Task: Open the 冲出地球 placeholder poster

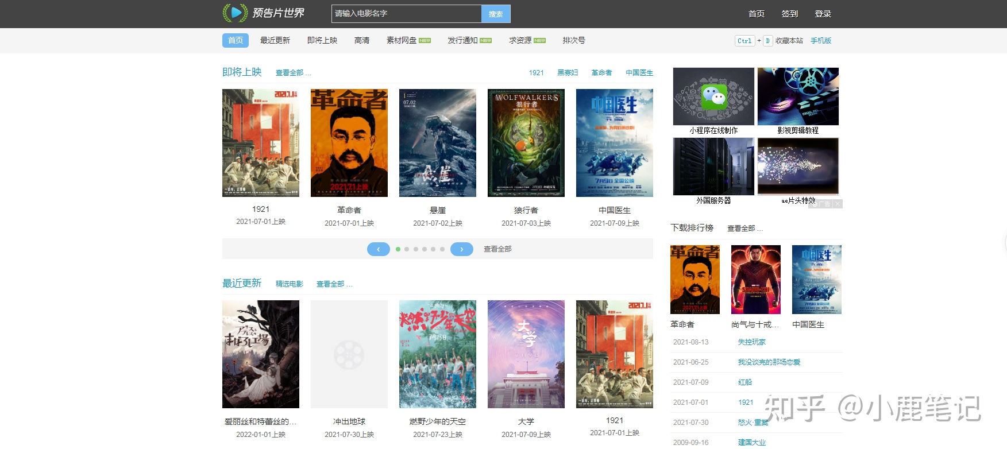Action: [349, 354]
